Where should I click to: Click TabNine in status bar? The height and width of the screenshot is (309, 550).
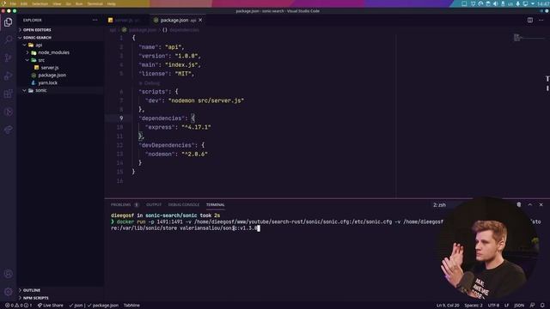coord(131,306)
